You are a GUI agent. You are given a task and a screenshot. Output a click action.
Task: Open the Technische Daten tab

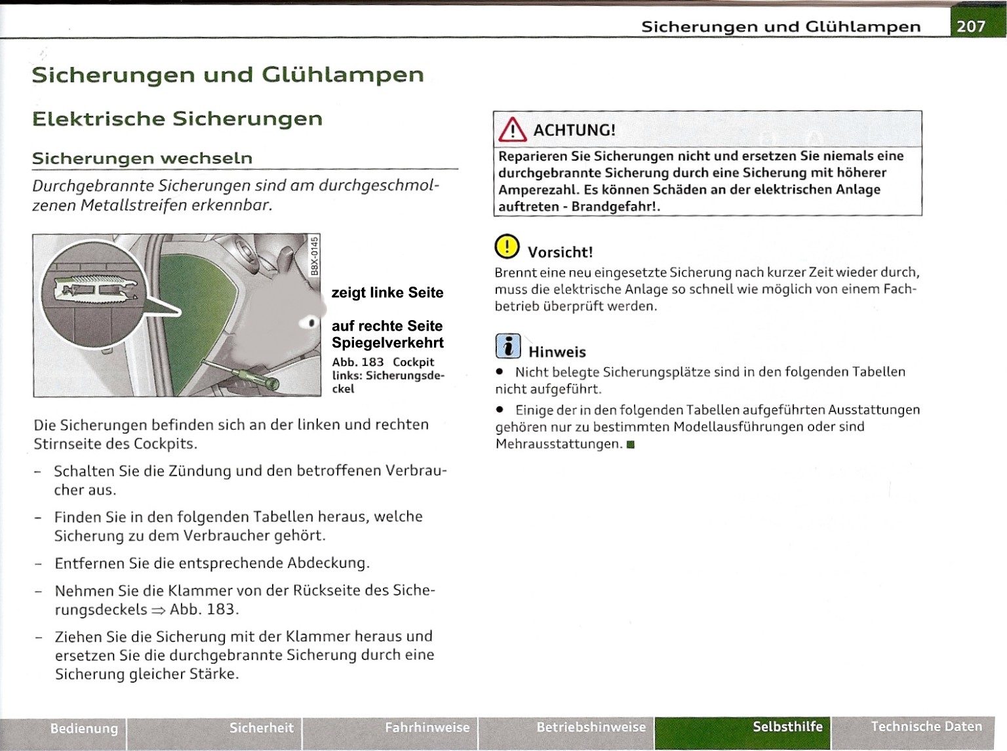point(913,733)
